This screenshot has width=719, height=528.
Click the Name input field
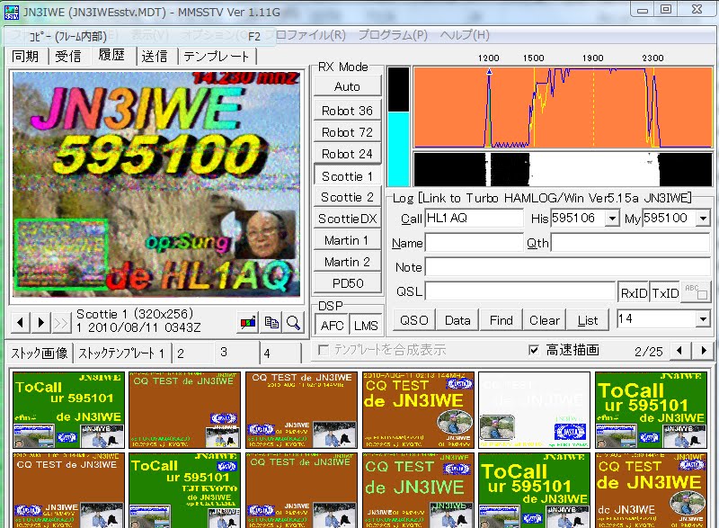(475, 243)
